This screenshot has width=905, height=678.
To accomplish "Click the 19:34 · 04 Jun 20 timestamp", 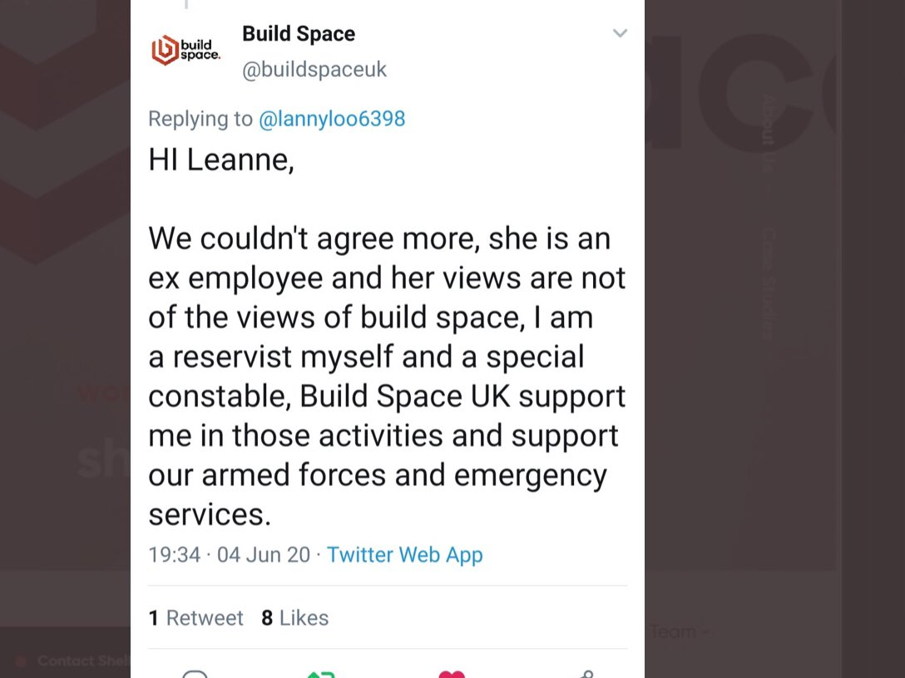I will 229,555.
